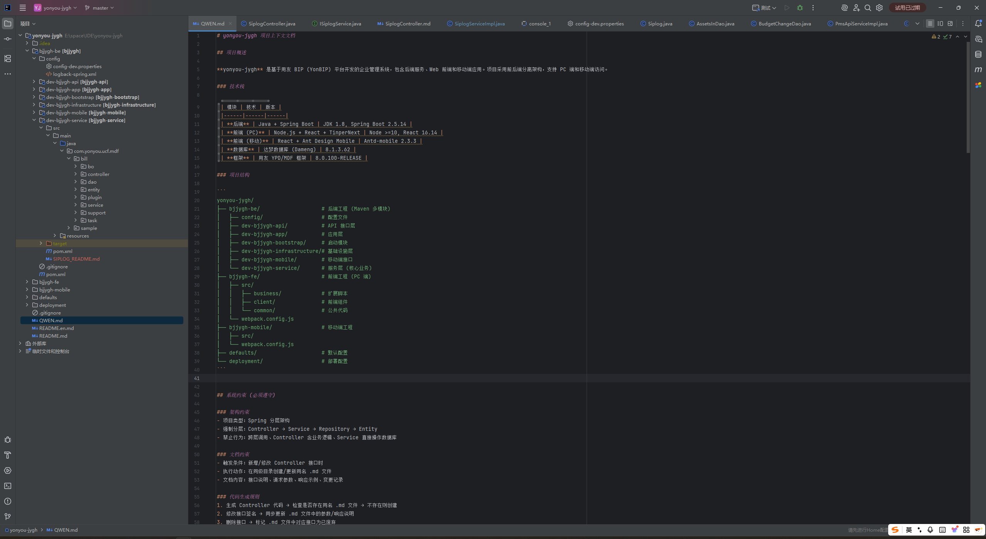Open IDE settings gear in title bar
The image size is (986, 539).
click(879, 8)
